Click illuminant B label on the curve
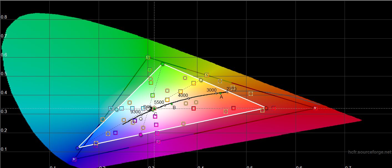 pos(174,108)
